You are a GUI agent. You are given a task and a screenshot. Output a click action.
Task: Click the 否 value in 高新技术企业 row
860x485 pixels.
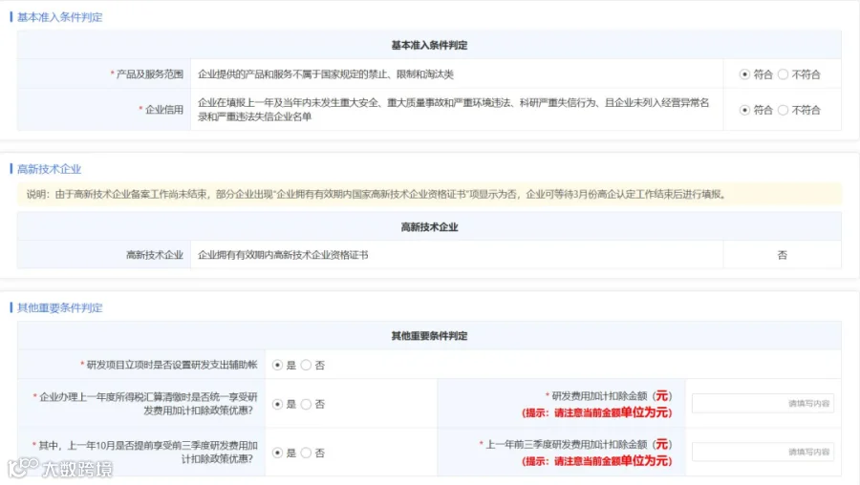(x=782, y=255)
